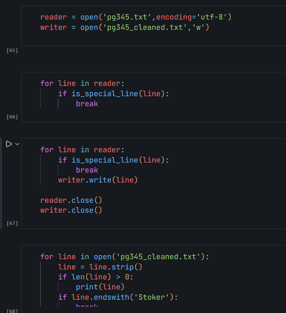Viewport: 286px width, 313px height.
Task: Run the cell containing writer.write(line)
Action: [x=9, y=144]
